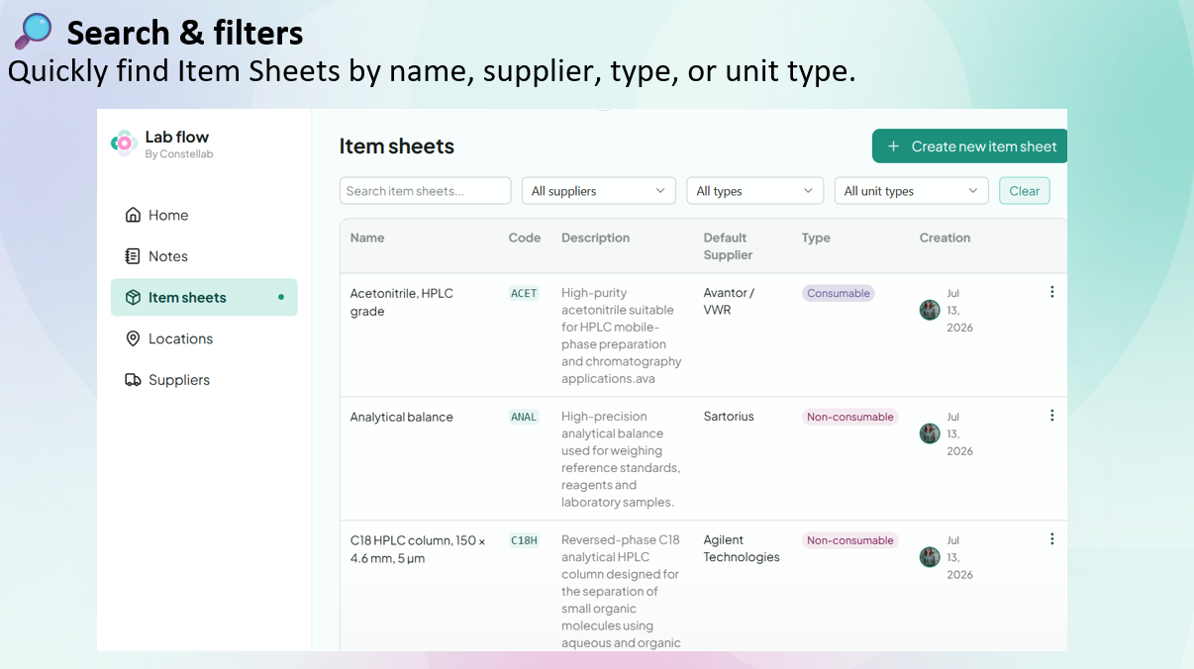
Task: Click the Suppliers truck icon
Action: point(133,380)
